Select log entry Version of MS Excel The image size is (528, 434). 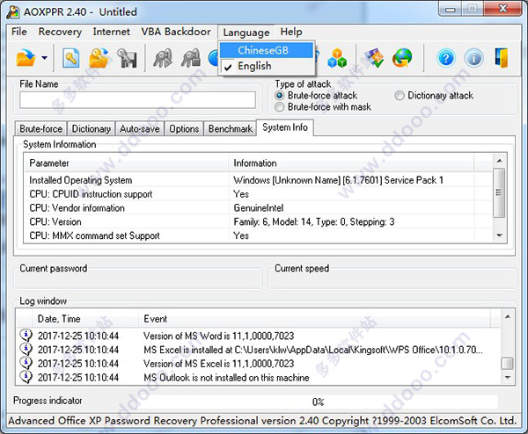coord(259,364)
